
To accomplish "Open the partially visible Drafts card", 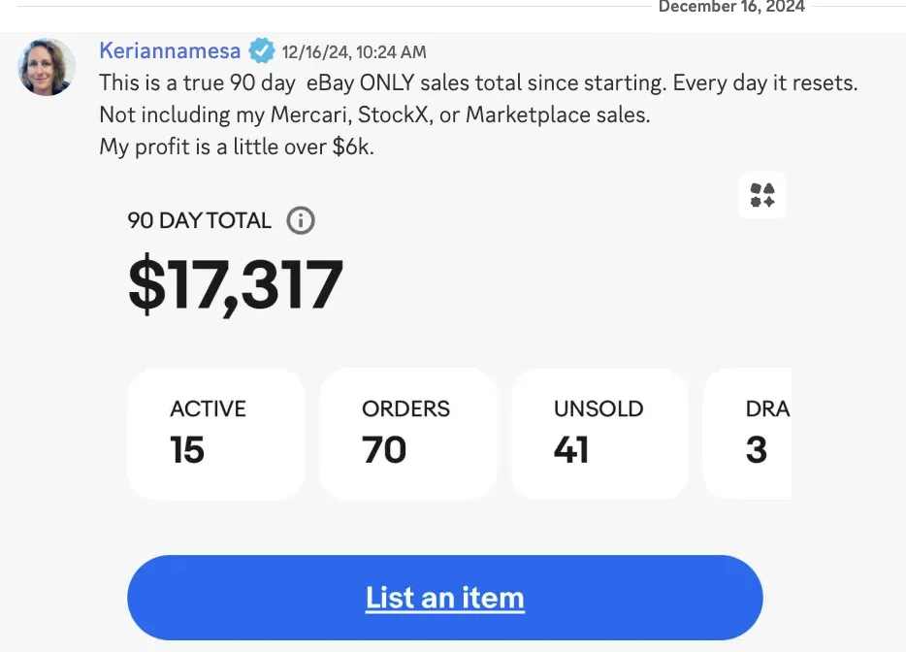I will point(749,434).
